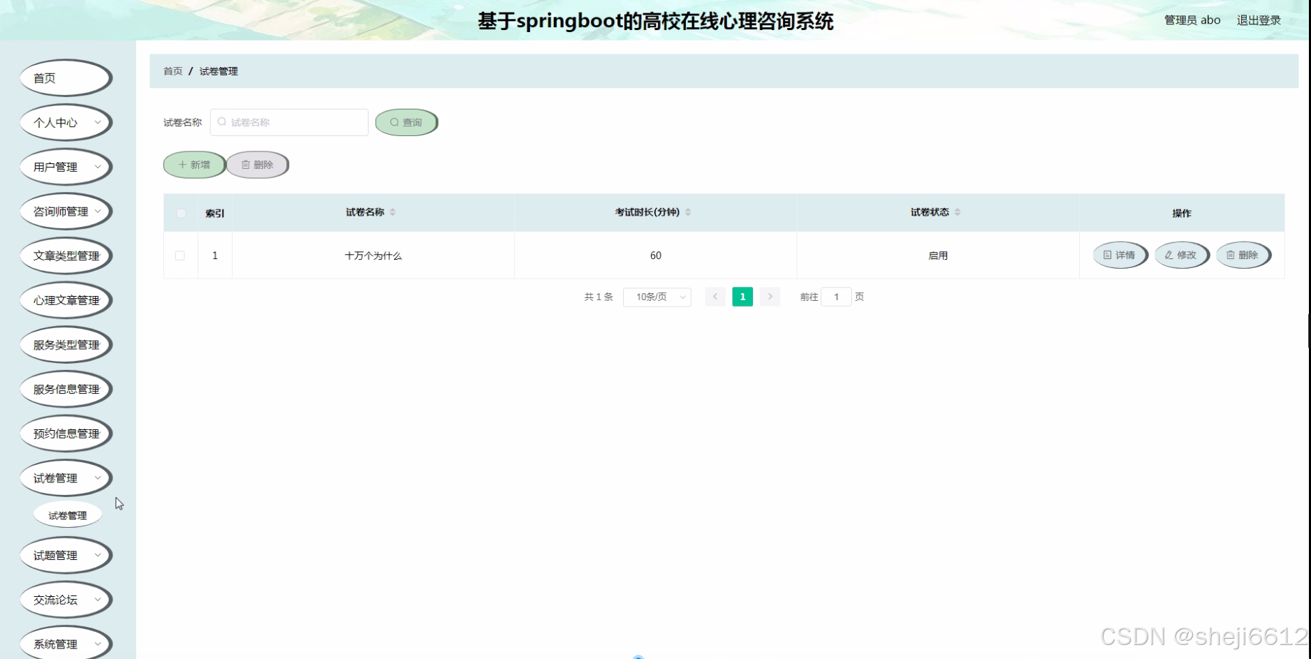Open 服务信息管理 in sidebar
Viewport: 1311px width, 659px height.
(x=66, y=389)
